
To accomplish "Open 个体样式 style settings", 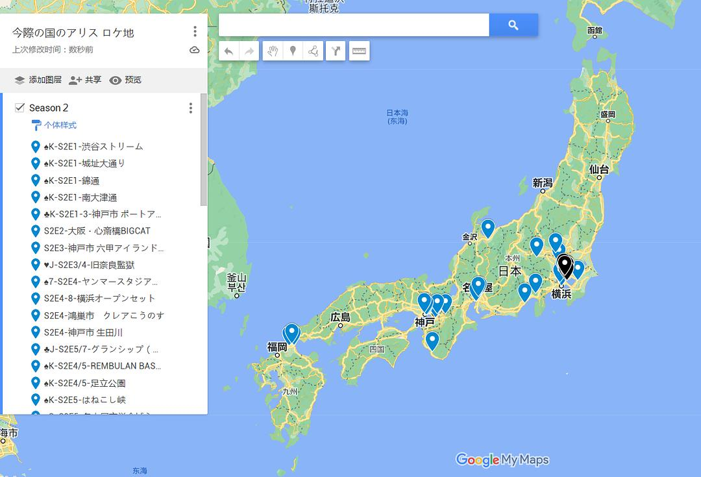I will tap(60, 125).
